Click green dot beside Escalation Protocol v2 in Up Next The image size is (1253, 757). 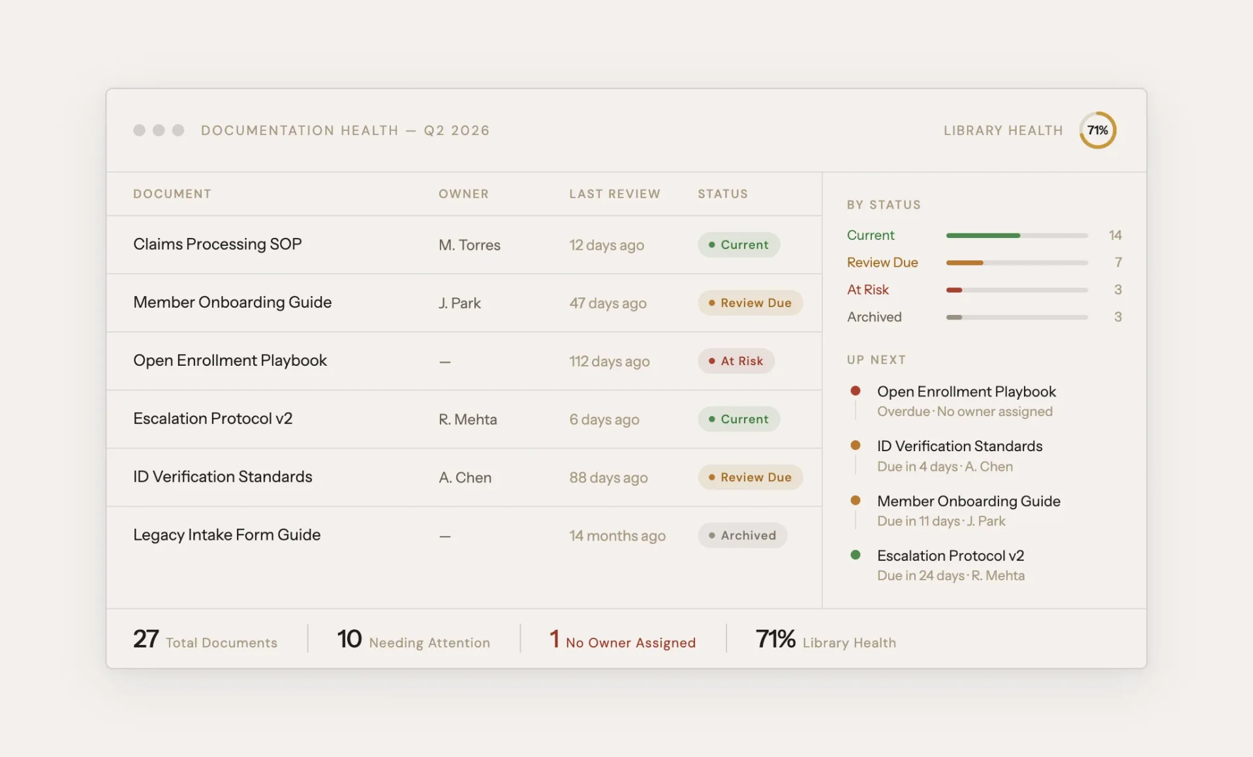pyautogui.click(x=855, y=555)
